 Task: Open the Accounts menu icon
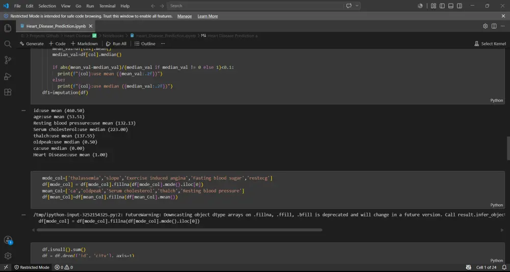pos(8,240)
